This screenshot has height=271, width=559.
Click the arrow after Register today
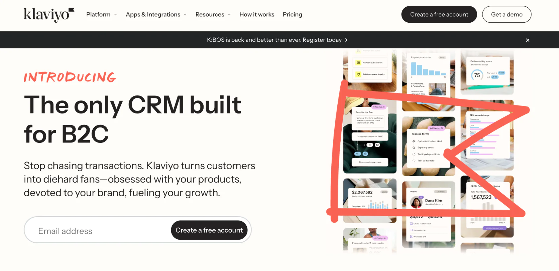346,40
